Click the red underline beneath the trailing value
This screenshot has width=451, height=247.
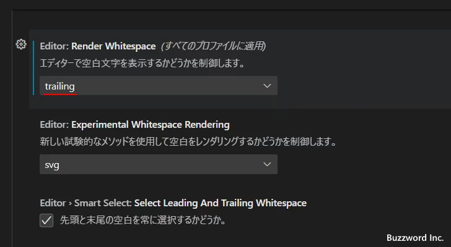60,94
